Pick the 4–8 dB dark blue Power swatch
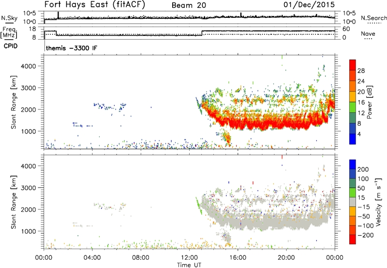The image size is (387, 268). click(x=353, y=129)
